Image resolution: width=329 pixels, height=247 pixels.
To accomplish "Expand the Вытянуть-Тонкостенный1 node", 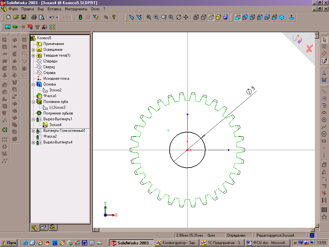I will pyautogui.click(x=33, y=131).
